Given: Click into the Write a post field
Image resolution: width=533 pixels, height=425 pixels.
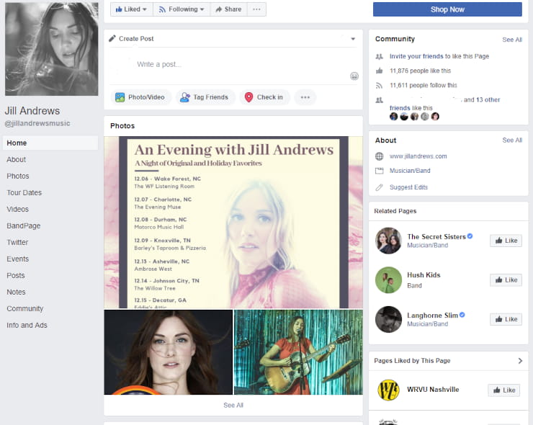Looking at the screenshot, I should tap(230, 65).
